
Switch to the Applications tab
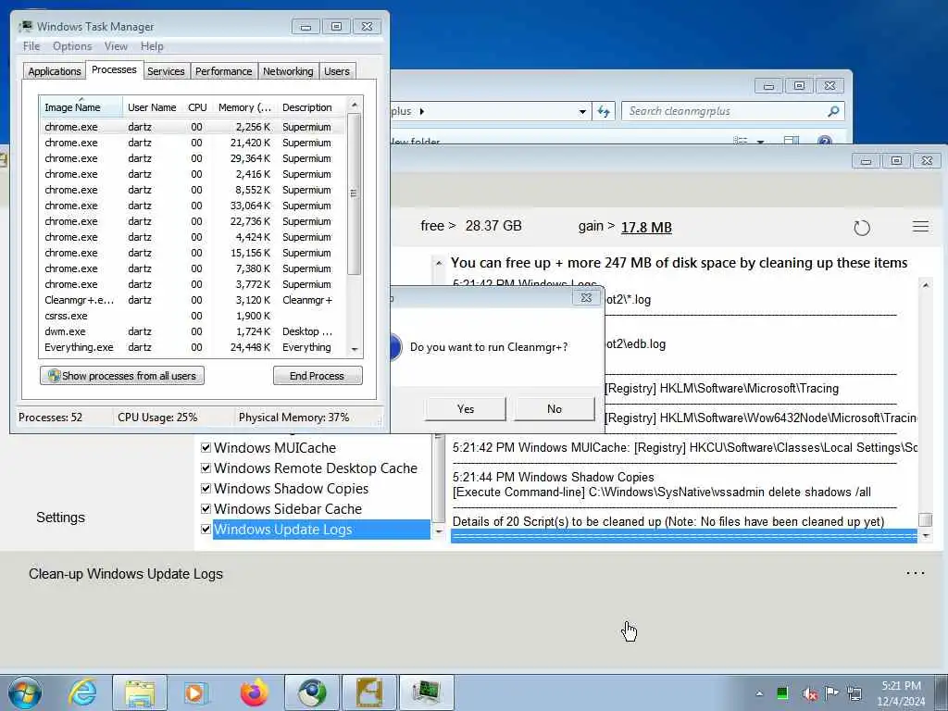click(x=55, y=71)
